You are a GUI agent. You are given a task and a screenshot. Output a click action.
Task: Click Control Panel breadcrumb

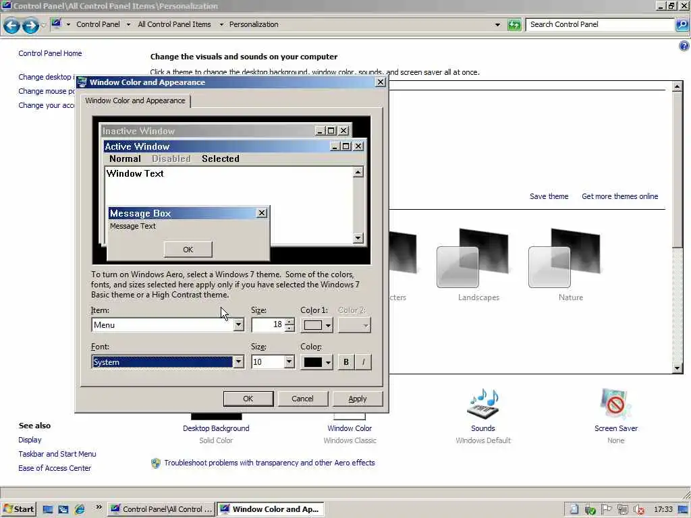pos(98,25)
